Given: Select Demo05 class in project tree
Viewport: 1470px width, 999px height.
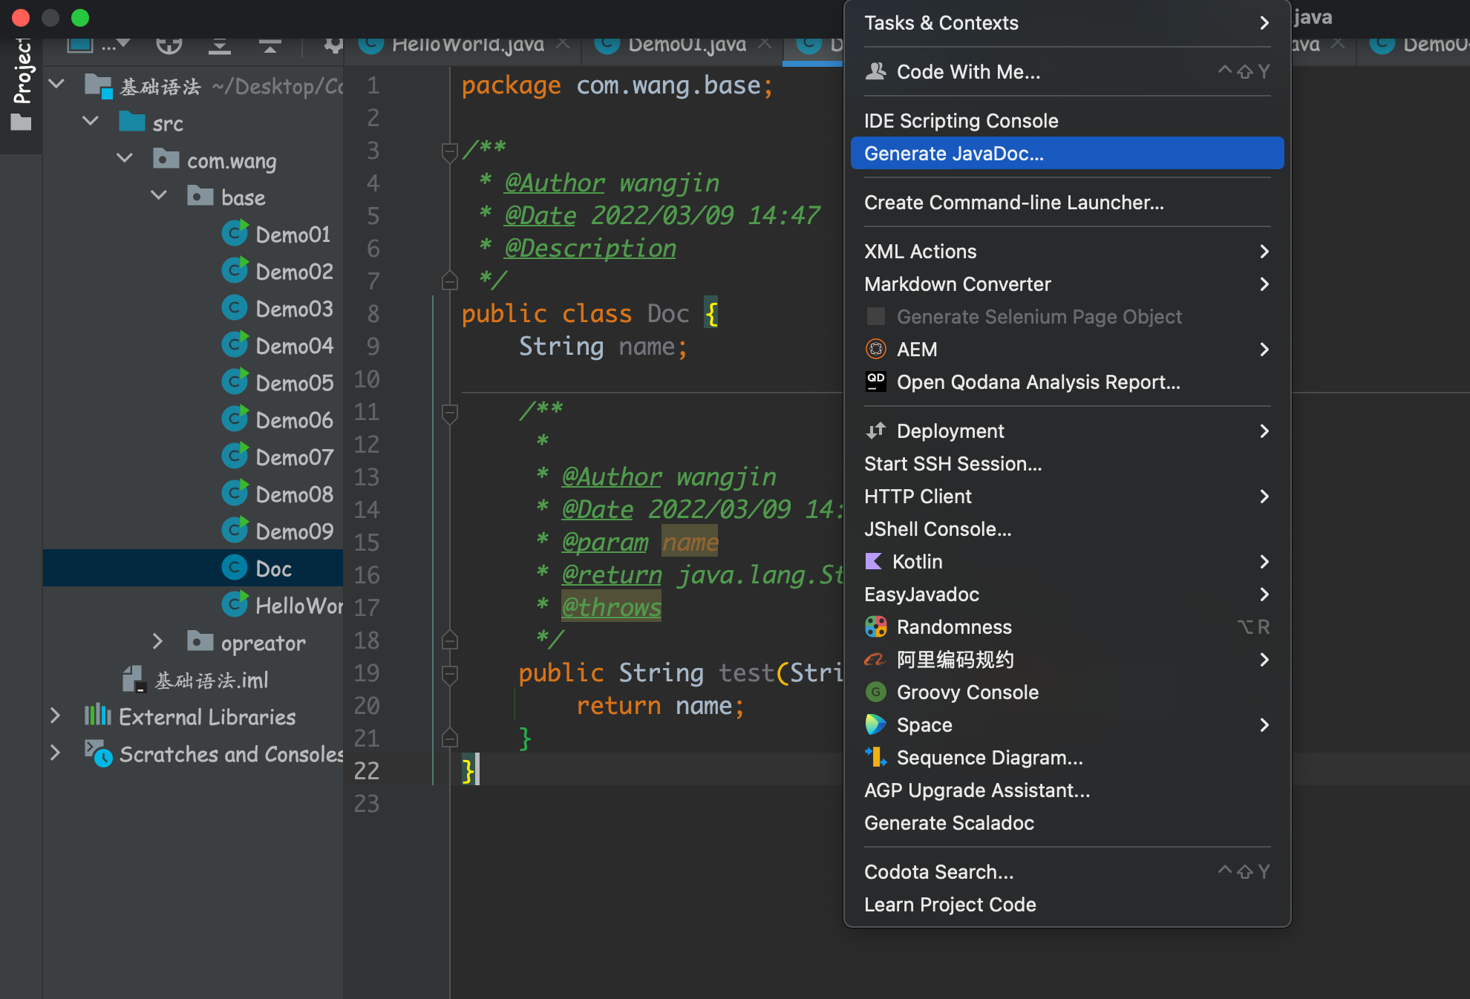Looking at the screenshot, I should click(293, 383).
